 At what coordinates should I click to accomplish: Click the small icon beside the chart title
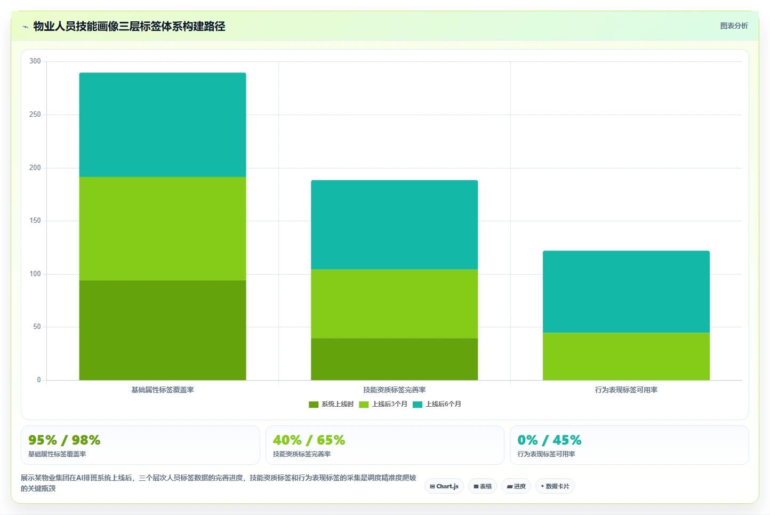coord(25,27)
